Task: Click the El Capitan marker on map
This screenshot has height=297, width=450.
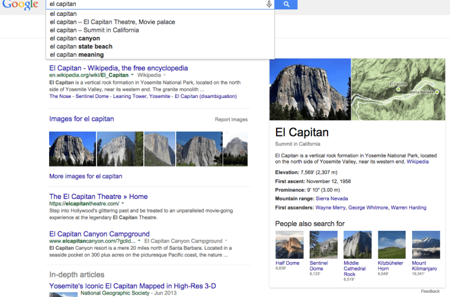Action: tap(398, 89)
